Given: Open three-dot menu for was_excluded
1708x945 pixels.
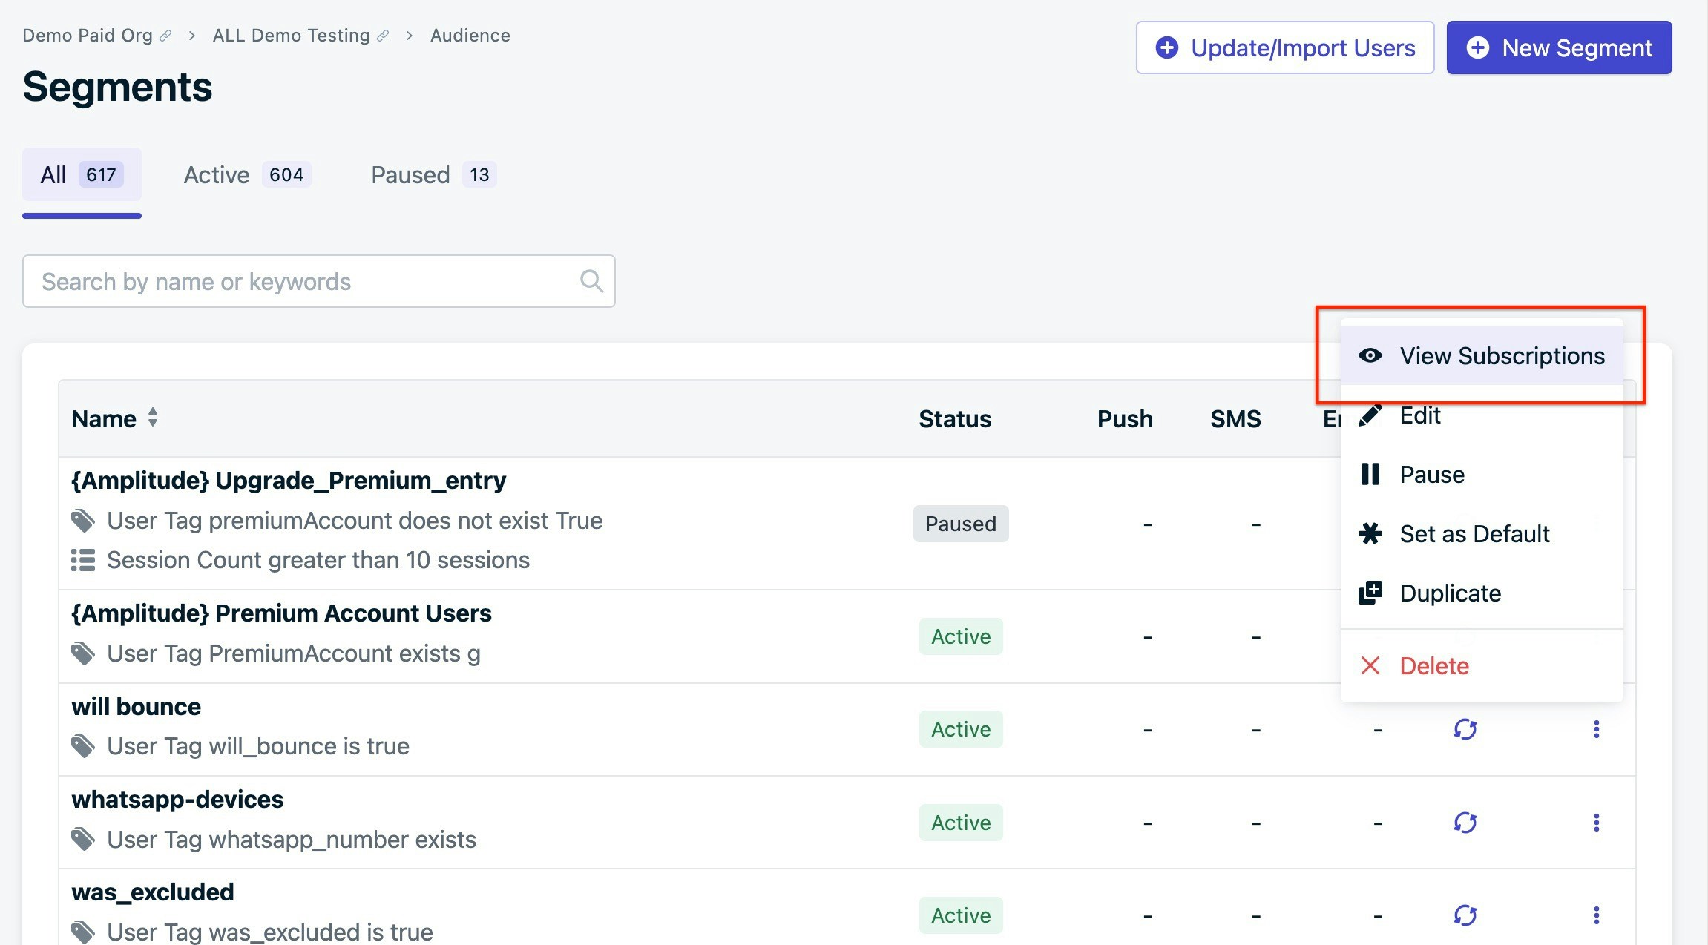Looking at the screenshot, I should click(x=1596, y=915).
